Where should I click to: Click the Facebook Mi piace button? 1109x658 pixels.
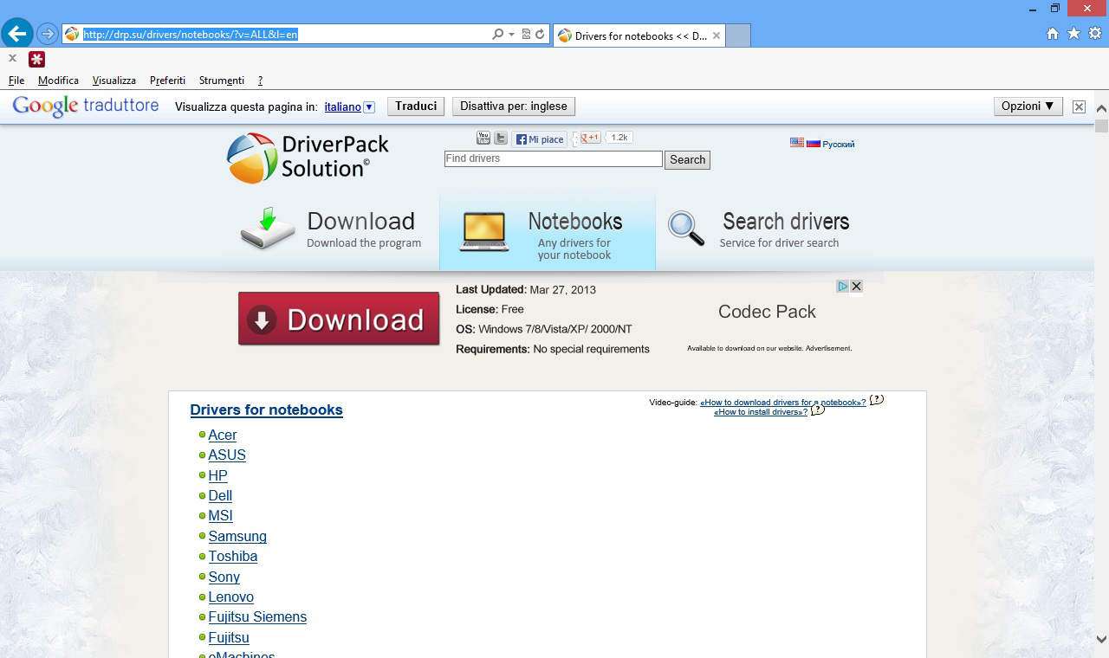pos(539,139)
